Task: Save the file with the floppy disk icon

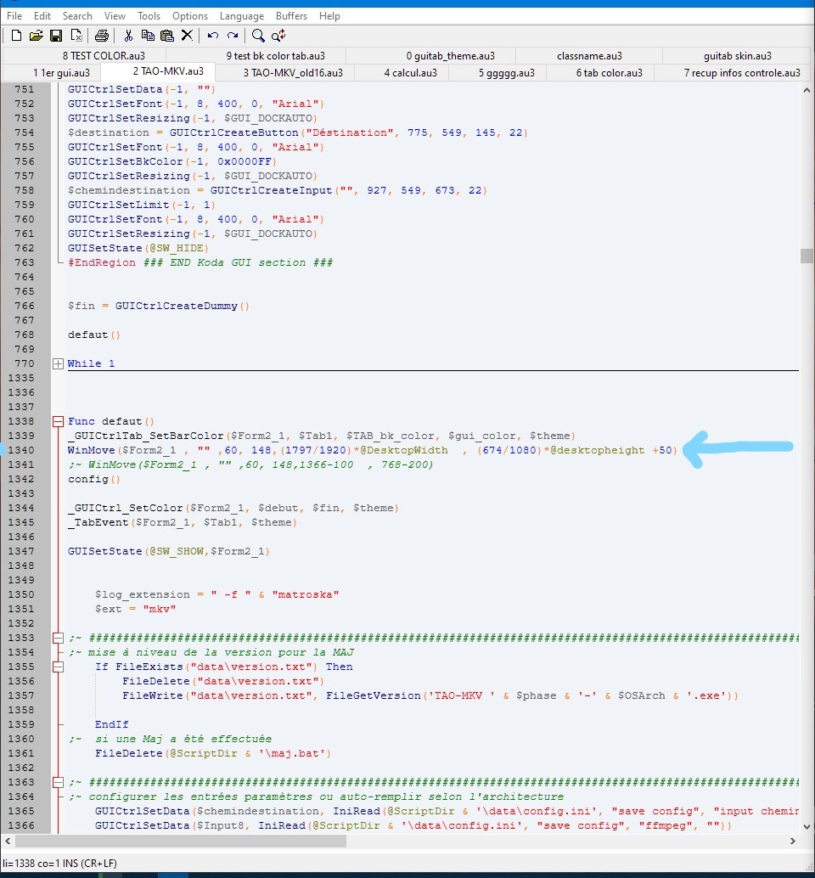Action: pyautogui.click(x=56, y=36)
